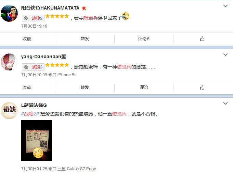
Task: Open the 战狼2 movie tag in first post
Action: click(33, 18)
